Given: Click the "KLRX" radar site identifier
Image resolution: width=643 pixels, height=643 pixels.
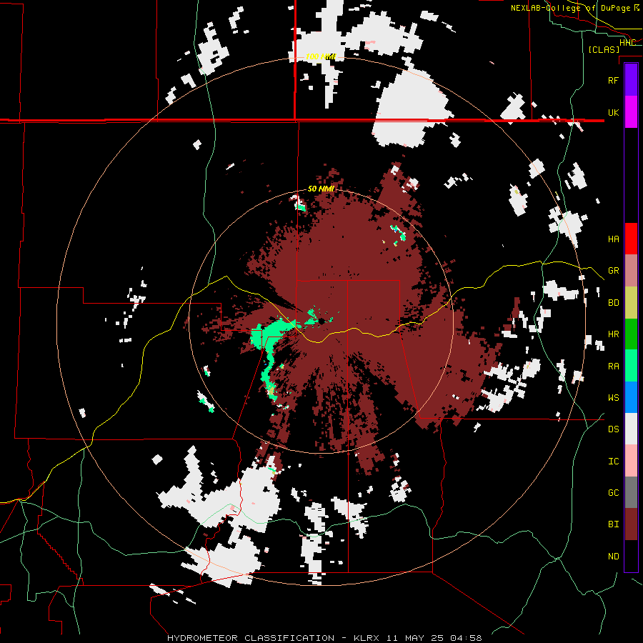Looking at the screenshot, I should point(367,638).
